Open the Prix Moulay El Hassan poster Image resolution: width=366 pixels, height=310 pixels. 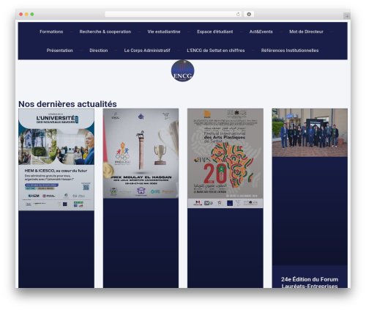141,153
